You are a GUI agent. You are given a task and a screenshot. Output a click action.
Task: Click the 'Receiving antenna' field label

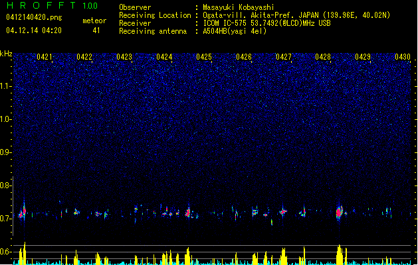click(x=153, y=31)
